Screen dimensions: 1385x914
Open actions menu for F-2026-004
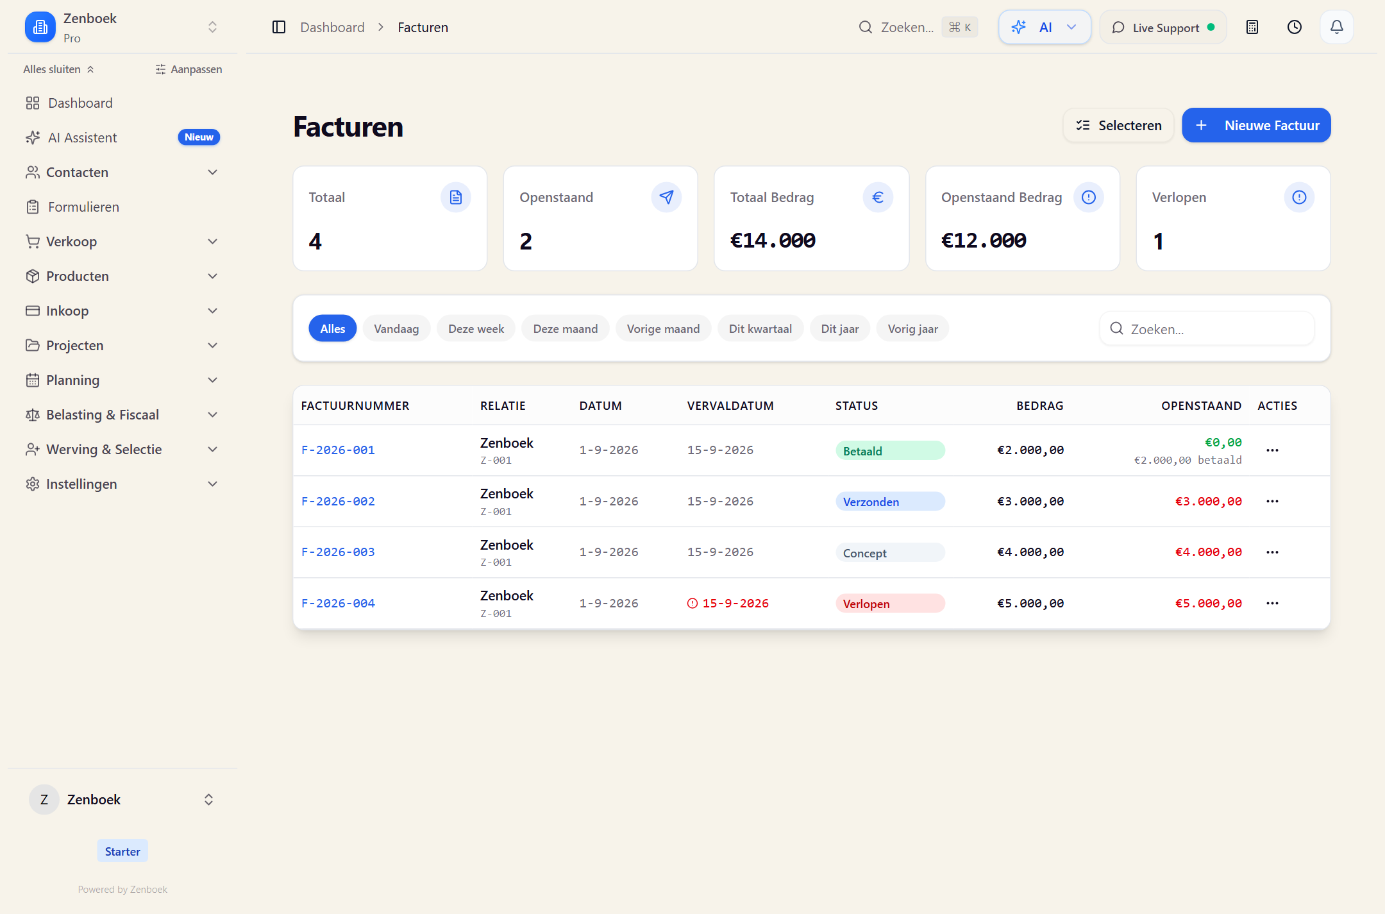1272,603
